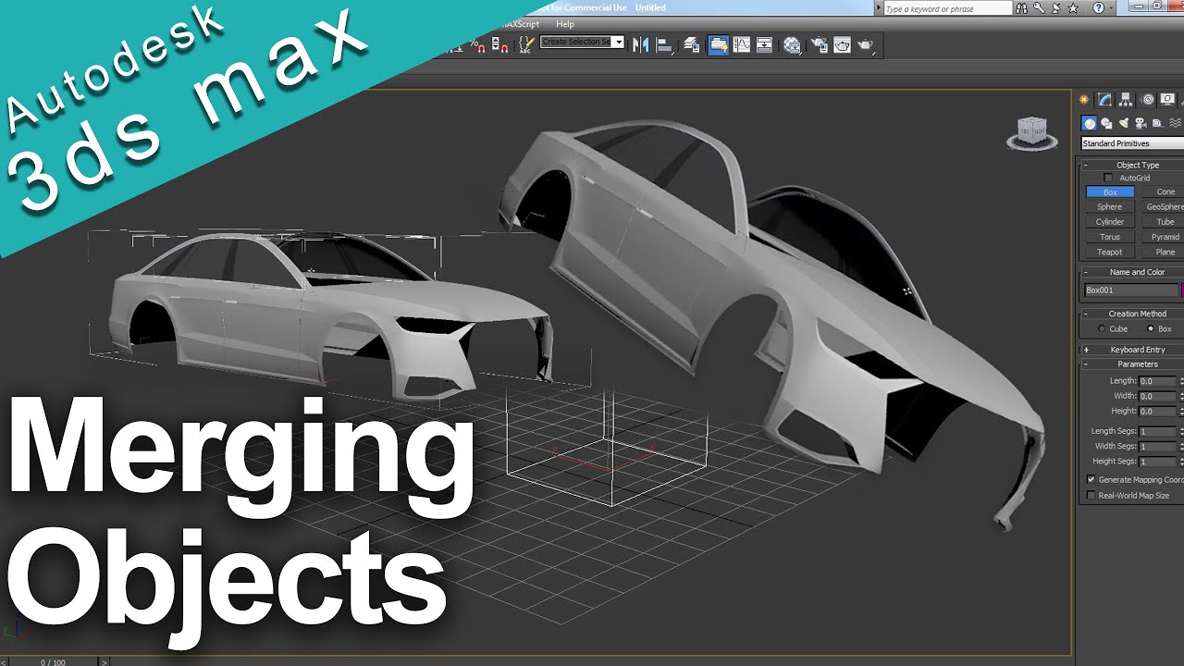Viewport: 1184px width, 666px height.
Task: Click the Width value field
Action: [1157, 396]
